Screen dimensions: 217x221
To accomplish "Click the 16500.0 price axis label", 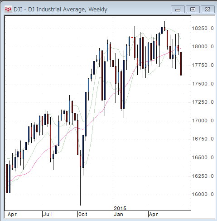I will [203, 157].
